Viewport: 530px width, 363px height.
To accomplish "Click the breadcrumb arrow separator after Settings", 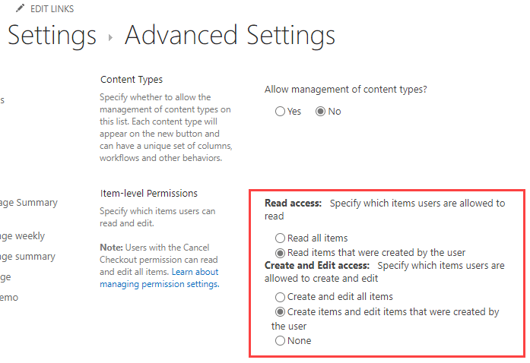I will tap(110, 36).
